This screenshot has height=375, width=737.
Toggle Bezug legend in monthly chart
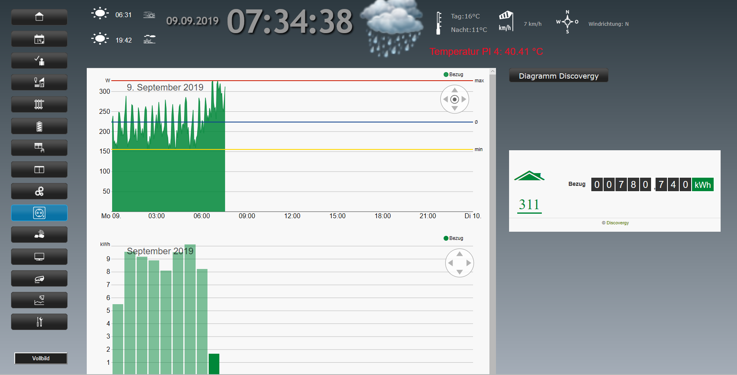[453, 238]
